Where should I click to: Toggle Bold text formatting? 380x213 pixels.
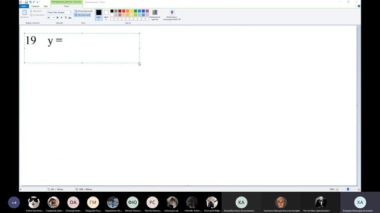(58, 18)
